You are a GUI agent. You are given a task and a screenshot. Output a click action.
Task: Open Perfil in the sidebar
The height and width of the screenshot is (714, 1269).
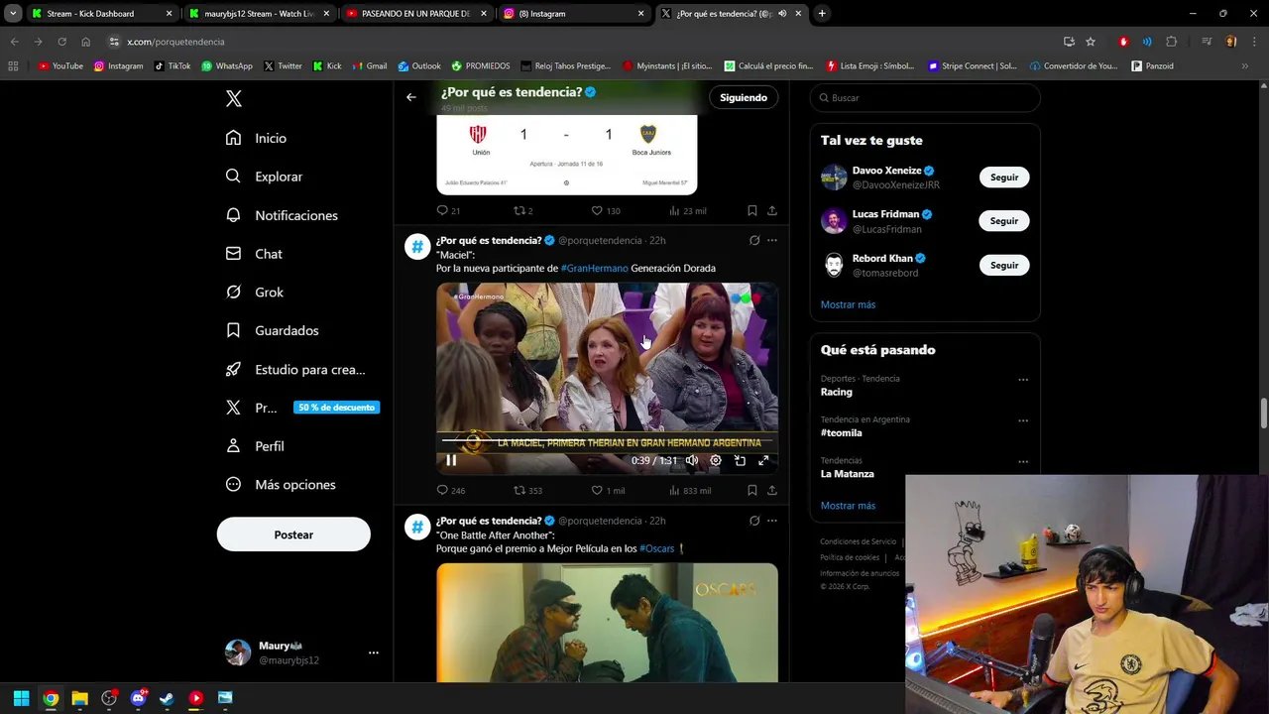[x=255, y=446]
